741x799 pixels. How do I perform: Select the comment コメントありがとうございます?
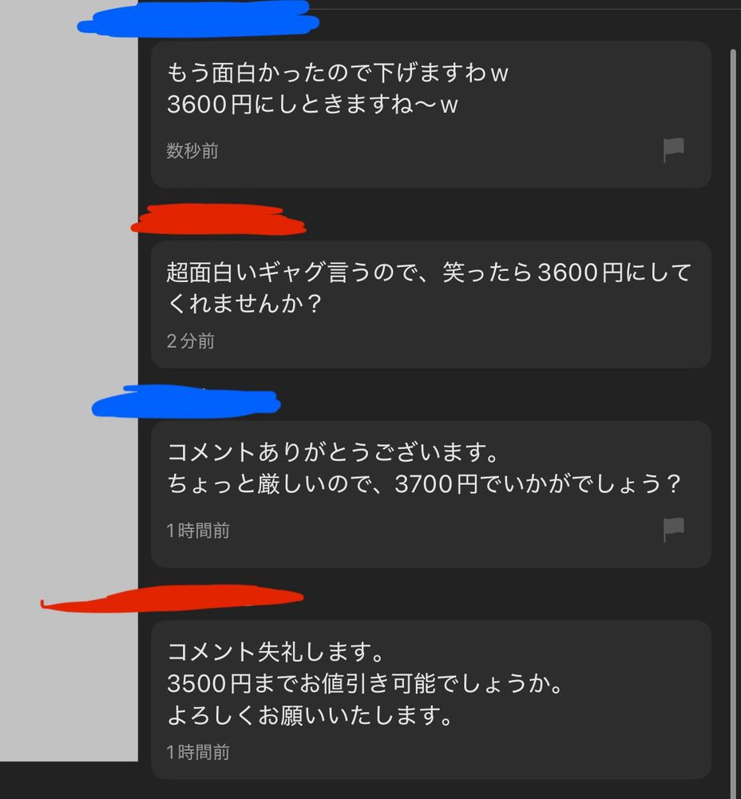(431, 495)
